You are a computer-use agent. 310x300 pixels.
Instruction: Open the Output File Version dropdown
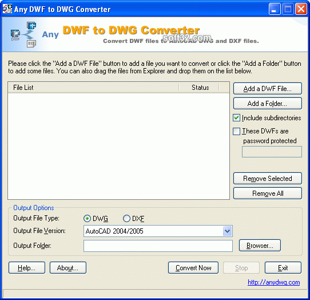pos(228,231)
